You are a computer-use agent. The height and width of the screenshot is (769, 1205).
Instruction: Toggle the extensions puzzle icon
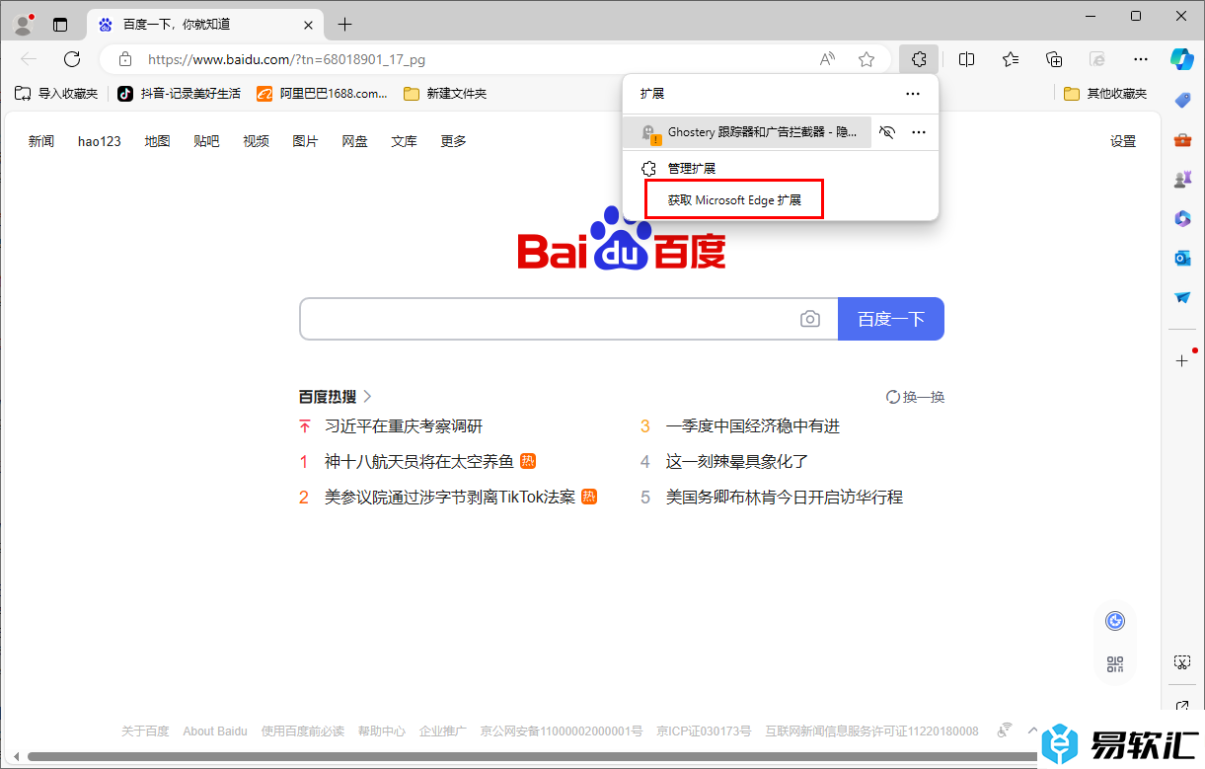918,59
